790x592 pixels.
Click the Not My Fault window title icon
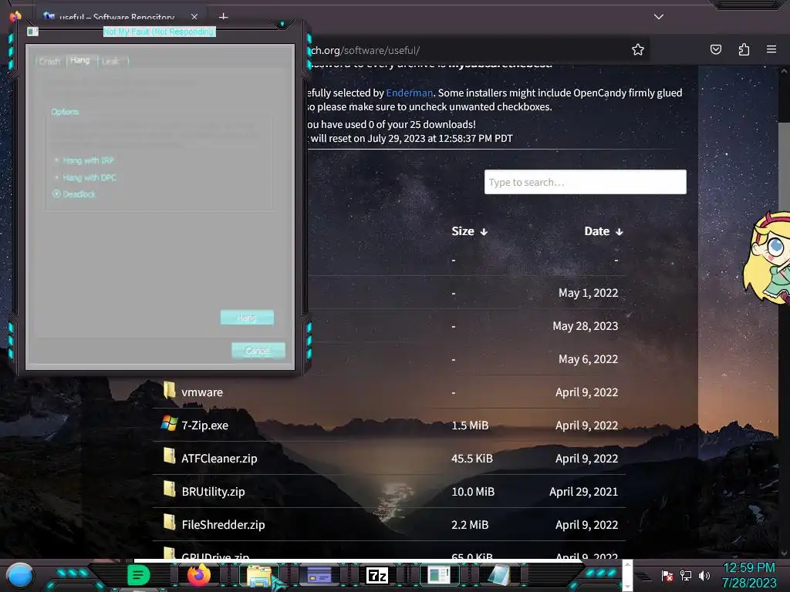[x=32, y=32]
